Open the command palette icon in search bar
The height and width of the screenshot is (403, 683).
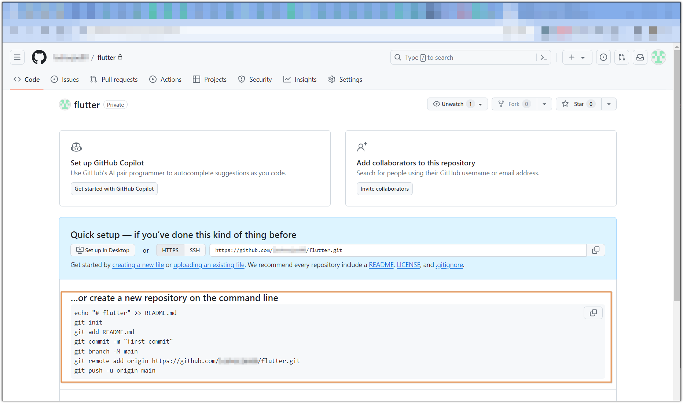(x=544, y=58)
